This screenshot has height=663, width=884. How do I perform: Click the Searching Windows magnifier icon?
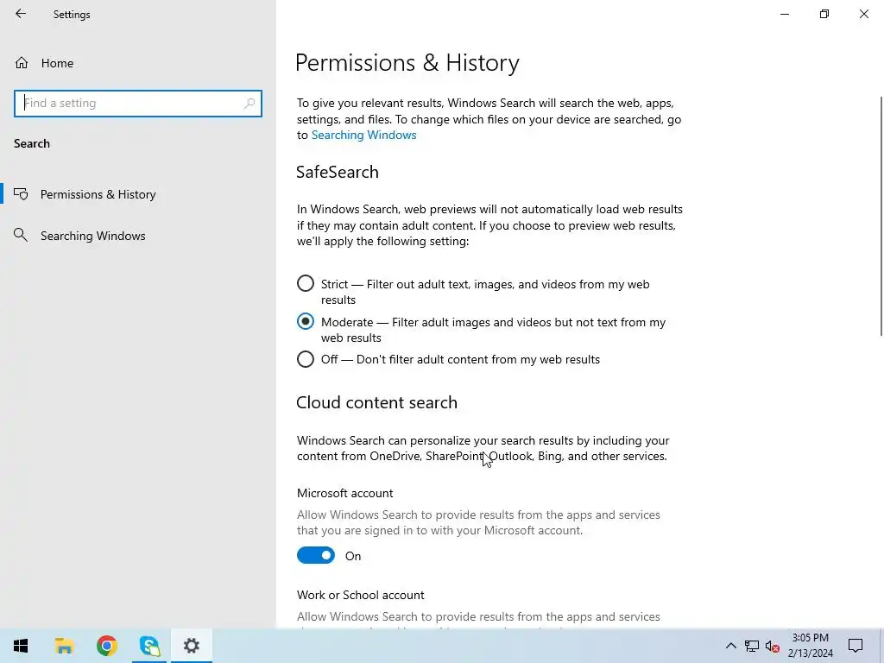click(x=21, y=235)
